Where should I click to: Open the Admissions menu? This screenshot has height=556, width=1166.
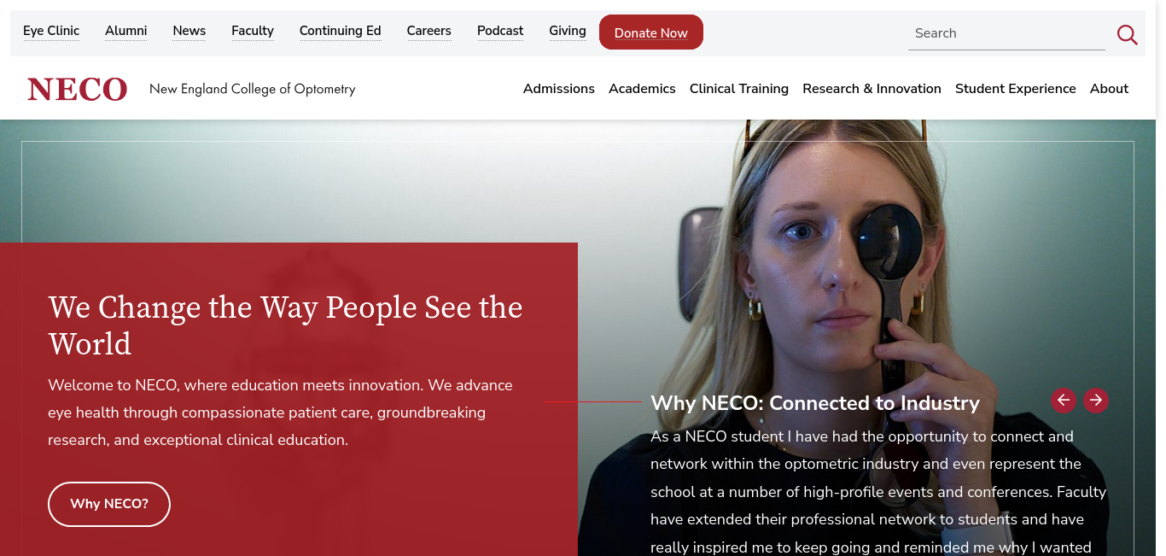(559, 89)
